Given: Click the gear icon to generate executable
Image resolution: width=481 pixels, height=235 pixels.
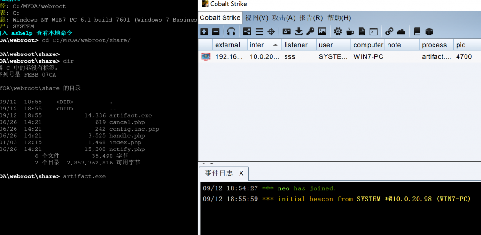Looking at the screenshot, I should coord(338,31).
